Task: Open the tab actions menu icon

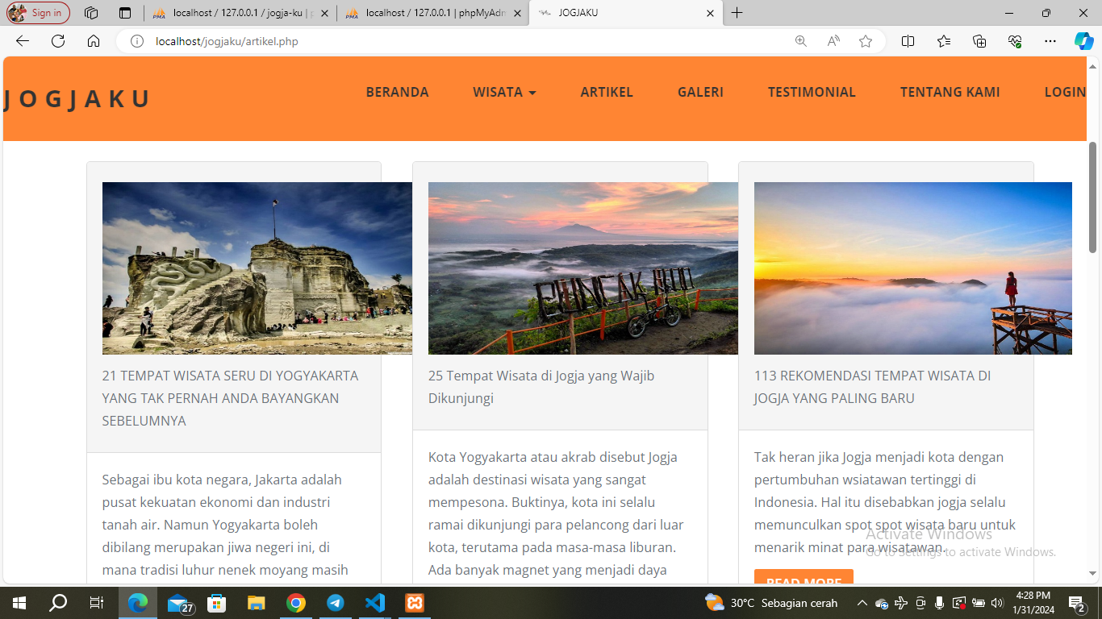Action: coord(124,13)
